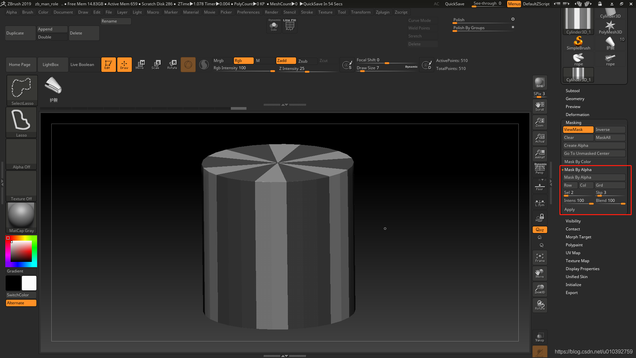Open the Alpha menu bar item
This screenshot has height=358, width=636.
click(x=11, y=12)
